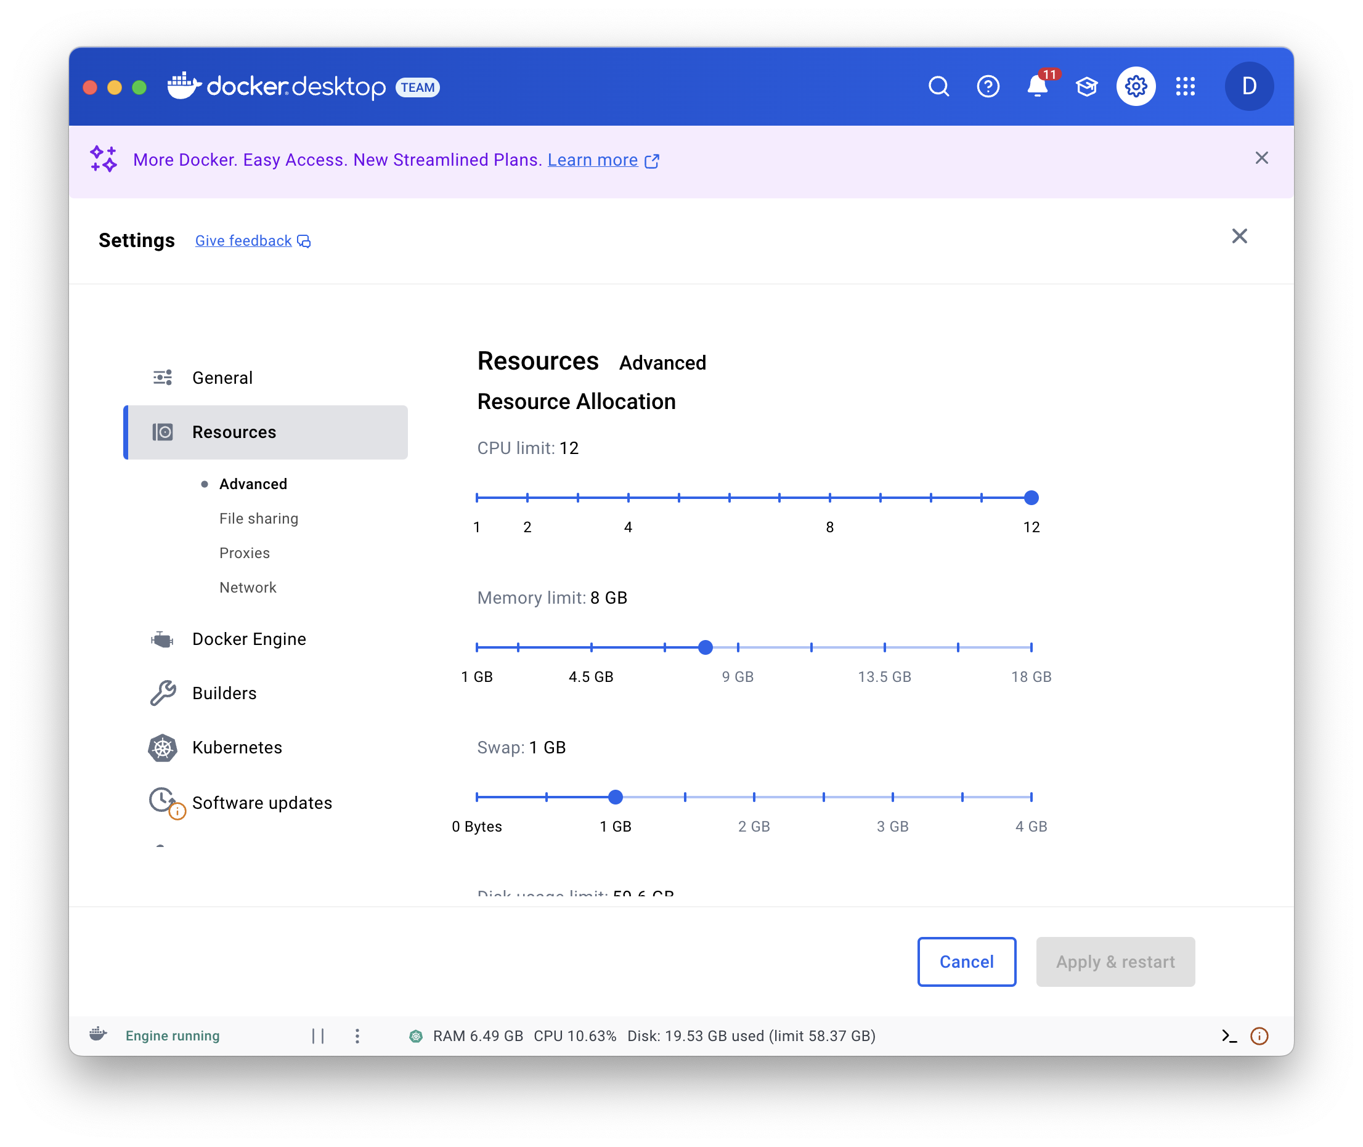This screenshot has width=1363, height=1147.
Task: Switch to the File sharing section
Action: coord(258,518)
